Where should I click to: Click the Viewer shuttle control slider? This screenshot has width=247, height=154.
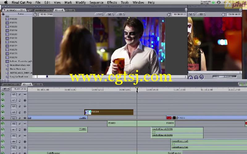(224, 76)
